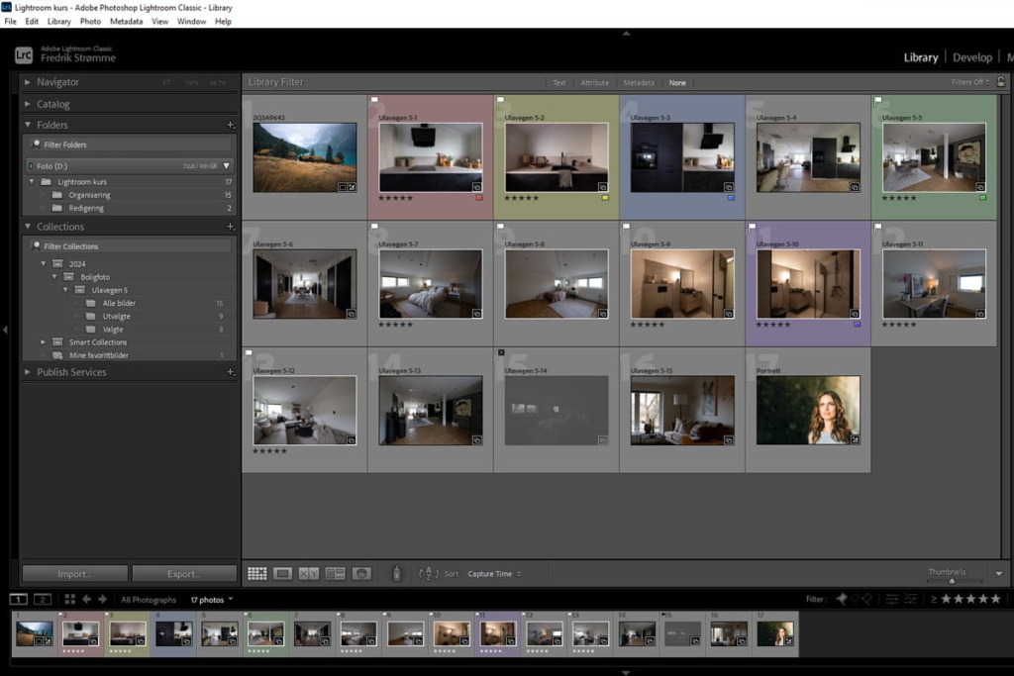The image size is (1014, 676).
Task: Open the Capture Time sort dropdown
Action: click(x=494, y=574)
